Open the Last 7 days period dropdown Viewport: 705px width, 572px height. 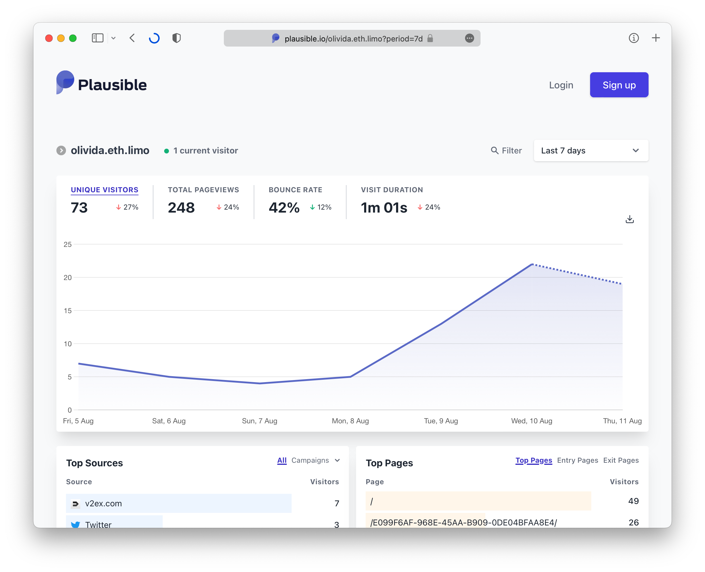click(591, 150)
